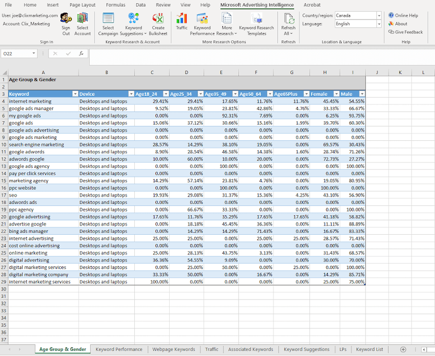Select the 'bing ads manager' cell
Viewport: 435px width, 356px height.
43,231
